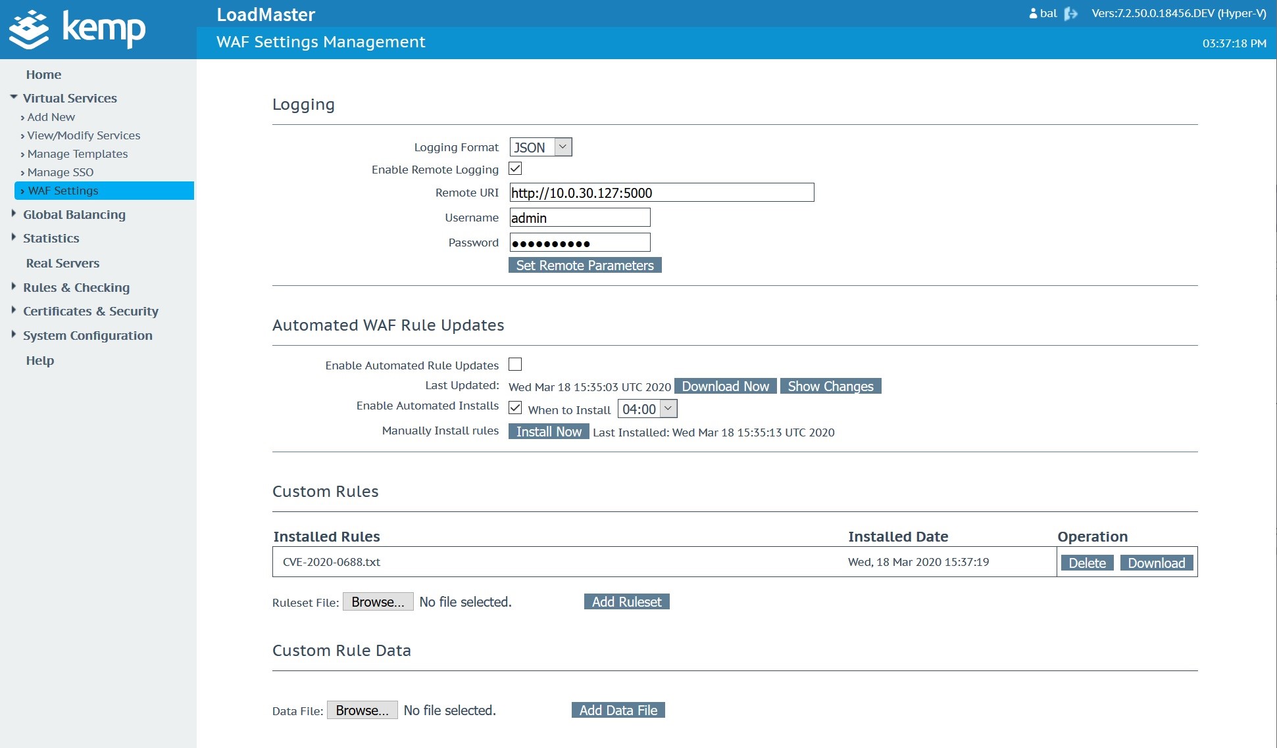Collapse the Virtual Services menu arrow
This screenshot has width=1277, height=748.
(x=13, y=97)
